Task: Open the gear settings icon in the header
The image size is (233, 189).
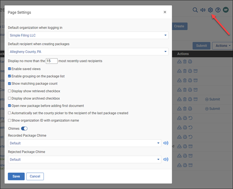Action: (210, 10)
